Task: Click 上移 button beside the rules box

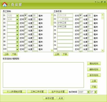Action: [x=94, y=81]
